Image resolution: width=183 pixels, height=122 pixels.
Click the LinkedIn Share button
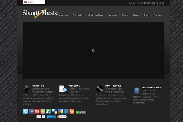click(51, 117)
